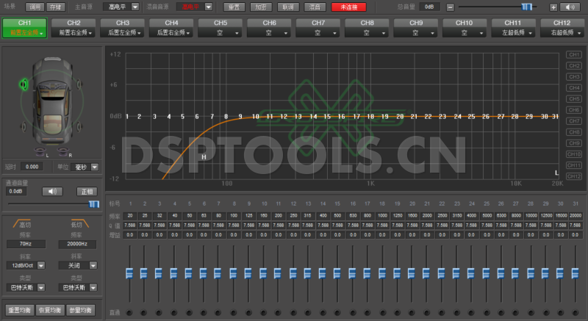This screenshot has height=321, width=588.
Task: Click the high-pass frequency 70Hz field
Action: [26, 244]
